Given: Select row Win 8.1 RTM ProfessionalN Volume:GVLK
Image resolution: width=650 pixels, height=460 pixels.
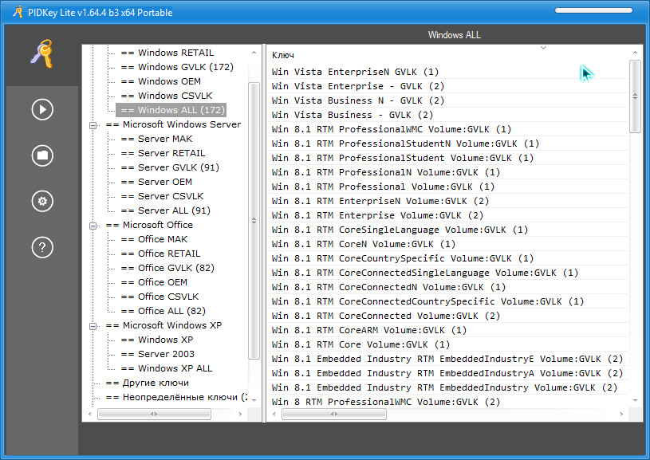Looking at the screenshot, I should (x=447, y=172).
